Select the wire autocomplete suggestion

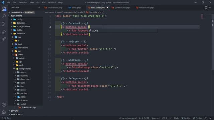(x=123, y=31)
